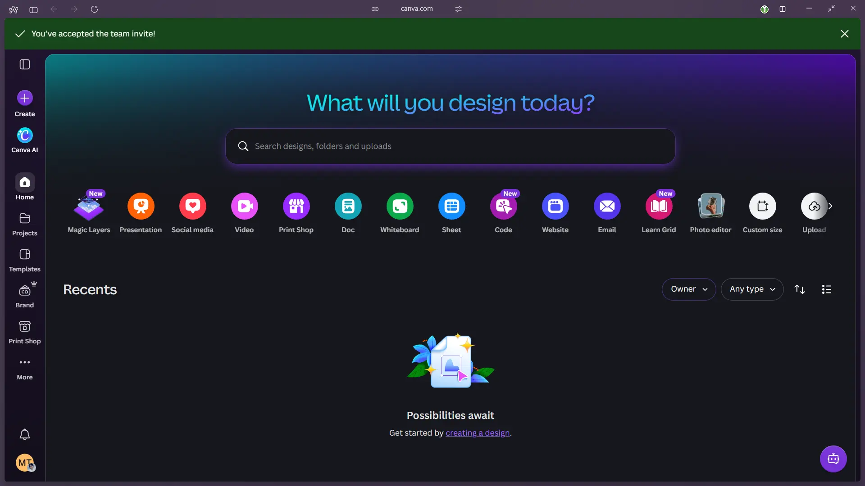Click the search designs input field

pyautogui.click(x=451, y=146)
